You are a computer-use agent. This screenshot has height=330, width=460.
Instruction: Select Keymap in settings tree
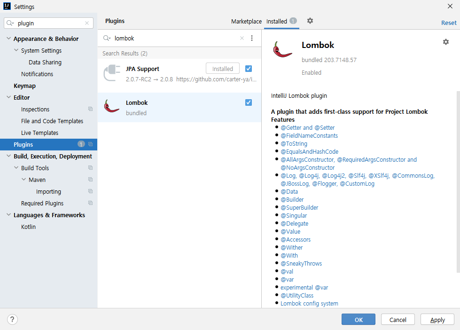24,86
